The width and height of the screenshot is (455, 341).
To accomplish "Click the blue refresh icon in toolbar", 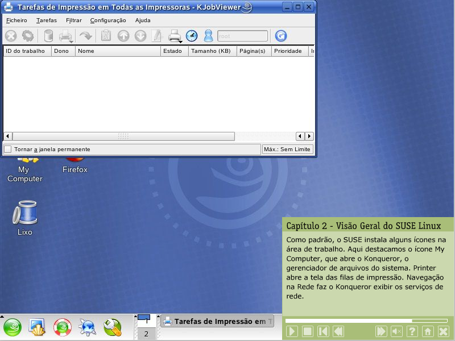I will coord(280,36).
